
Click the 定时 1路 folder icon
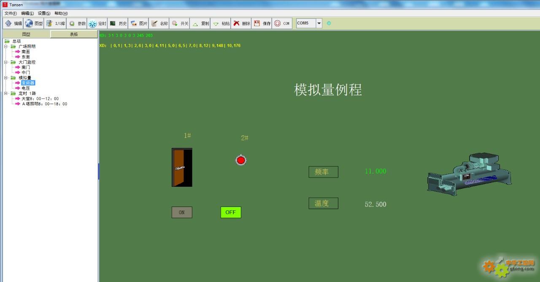click(x=13, y=93)
